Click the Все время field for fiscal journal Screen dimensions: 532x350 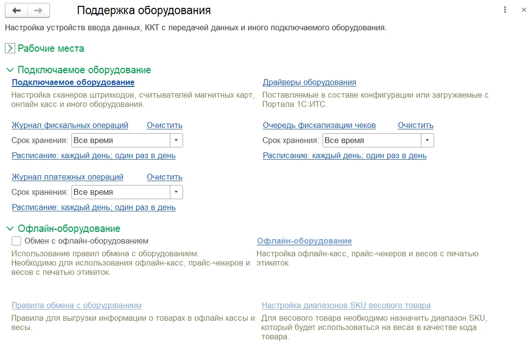121,141
